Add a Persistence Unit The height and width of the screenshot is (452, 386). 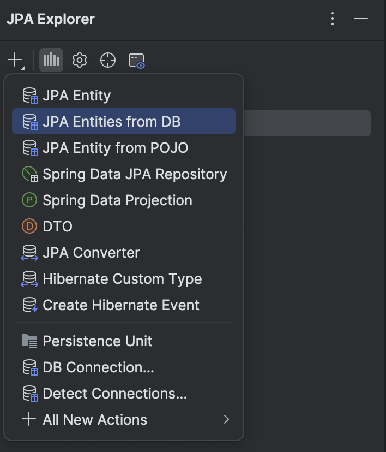point(124,341)
